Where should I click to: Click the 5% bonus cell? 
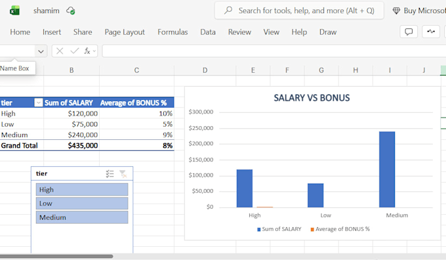(137, 124)
